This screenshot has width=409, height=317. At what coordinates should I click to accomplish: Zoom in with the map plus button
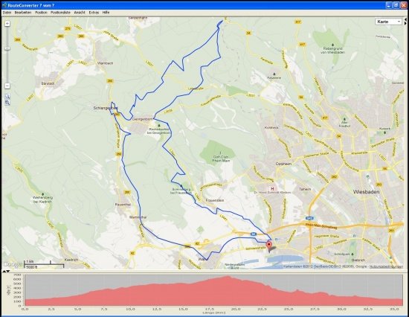point(7,24)
